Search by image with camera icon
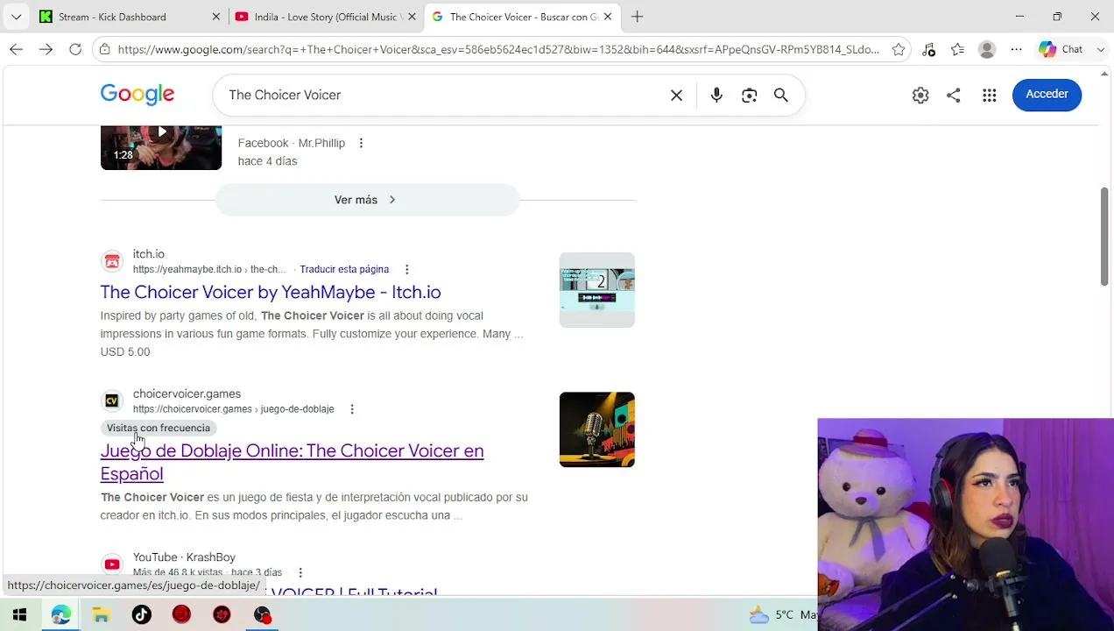The width and height of the screenshot is (1114, 631). 749,95
